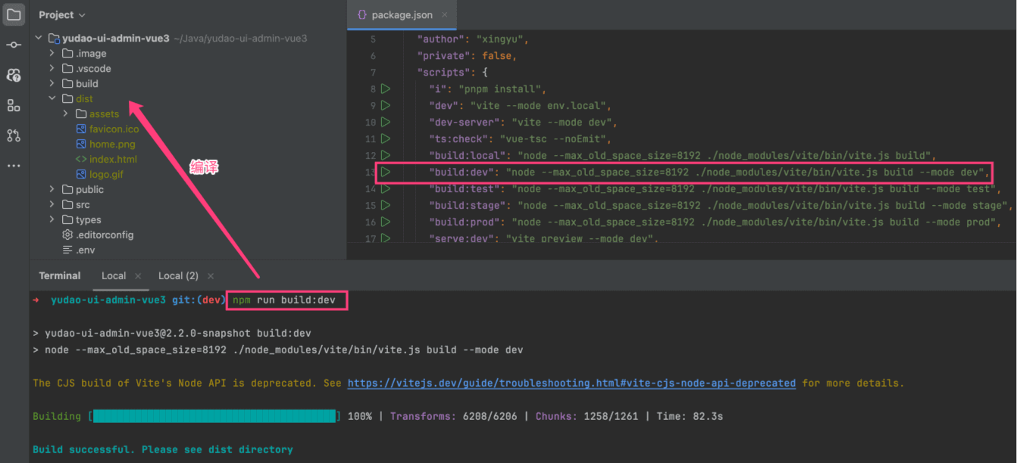Expand the assets folder under dist
Image resolution: width=1017 pixels, height=463 pixels.
click(66, 114)
